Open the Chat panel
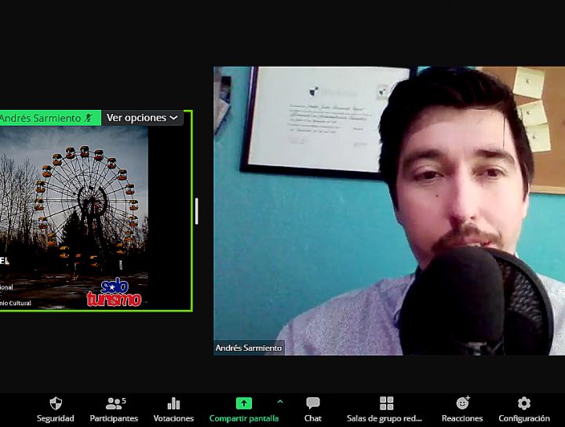Viewport: 565px width, 427px height. [x=312, y=403]
